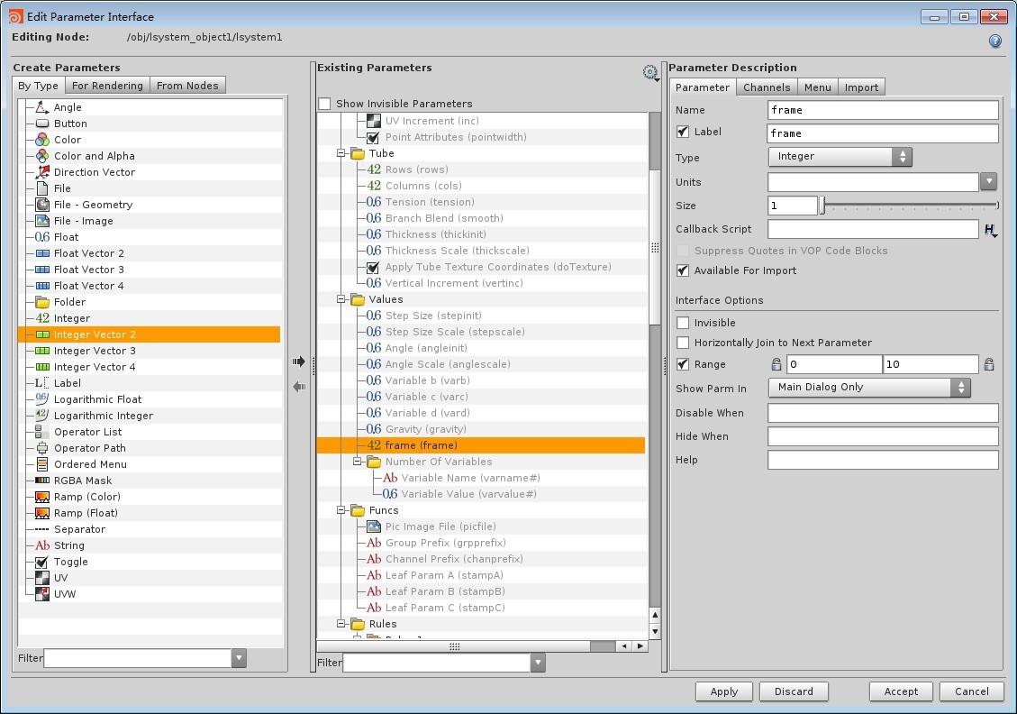Switch to the For Rendering tab
Image resolution: width=1017 pixels, height=714 pixels.
coord(108,86)
